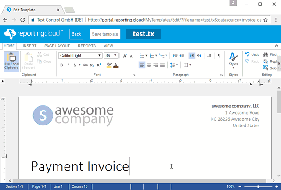
Task: Go back in browser history
Action: [5, 20]
